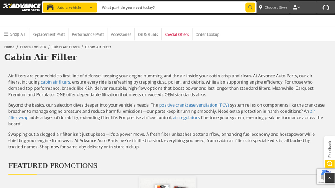Image resolution: width=335 pixels, height=188 pixels.
Task: Click the Filters and PCV breadcrumb
Action: (33, 47)
